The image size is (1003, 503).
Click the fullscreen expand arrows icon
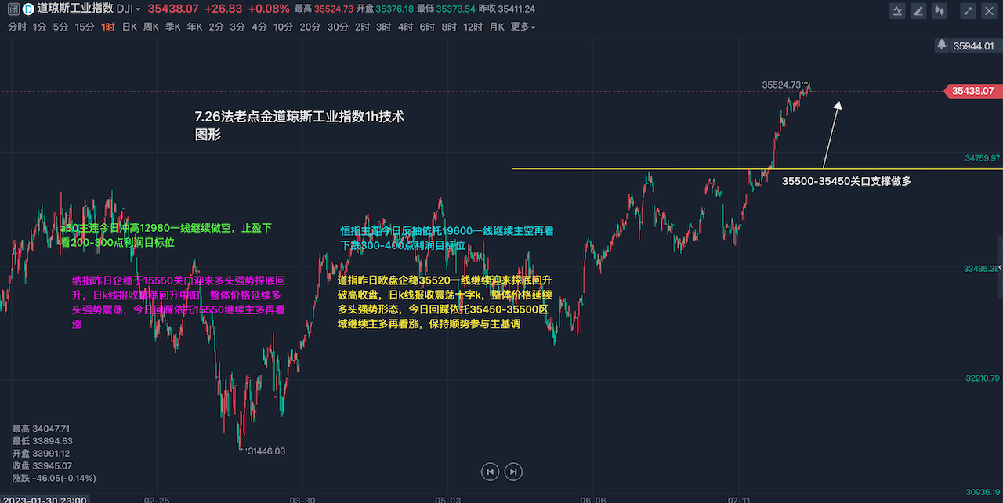(x=968, y=10)
